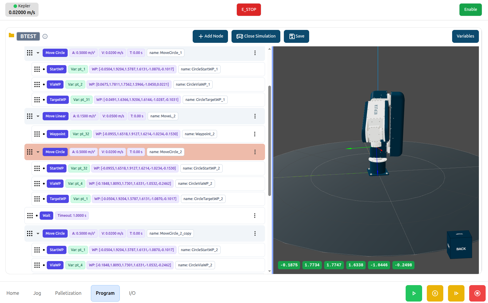Click Kepler speed status badge
This screenshot has height=303, width=488.
click(22, 10)
